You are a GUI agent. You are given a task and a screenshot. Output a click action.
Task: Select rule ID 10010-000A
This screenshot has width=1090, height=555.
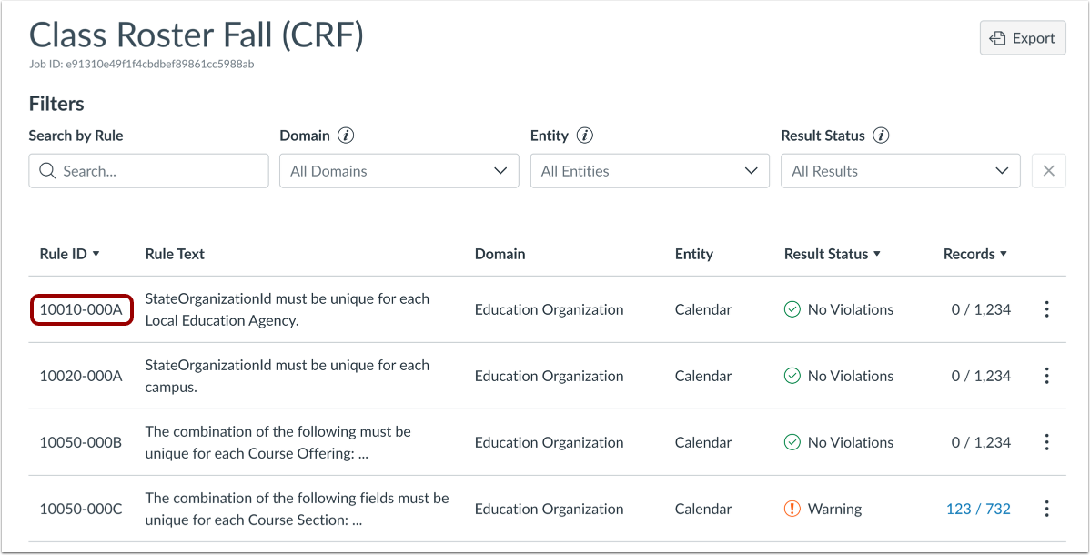pyautogui.click(x=81, y=309)
